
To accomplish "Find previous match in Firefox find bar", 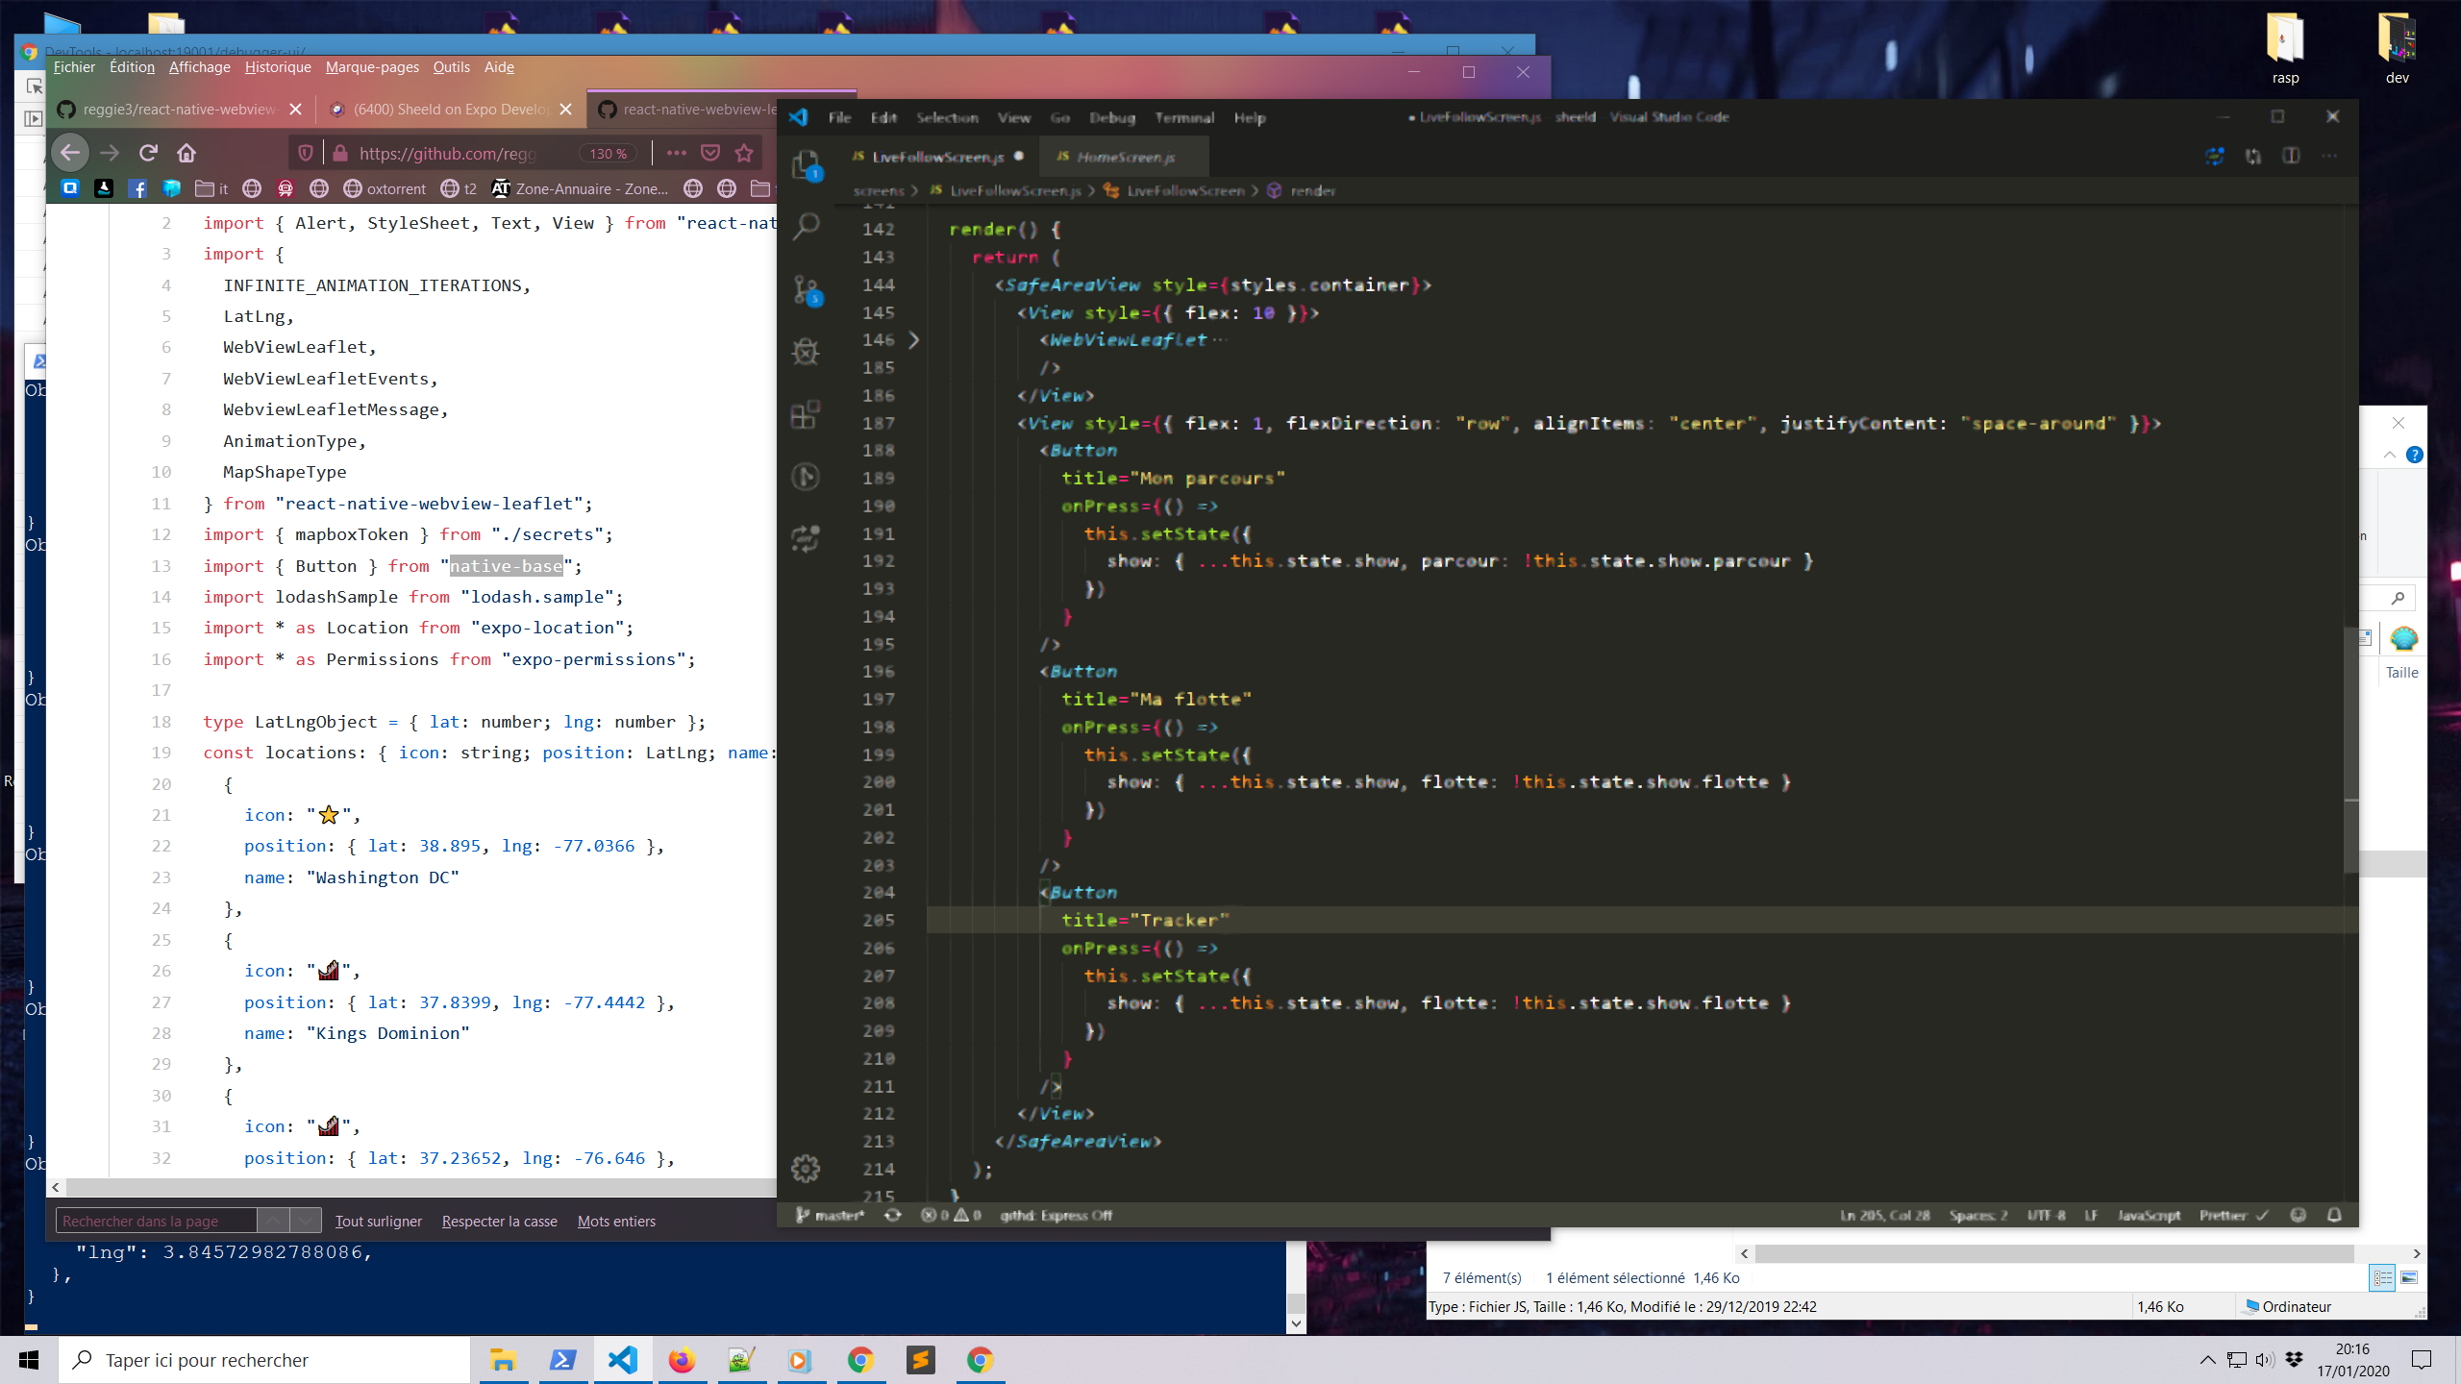I will click(273, 1221).
